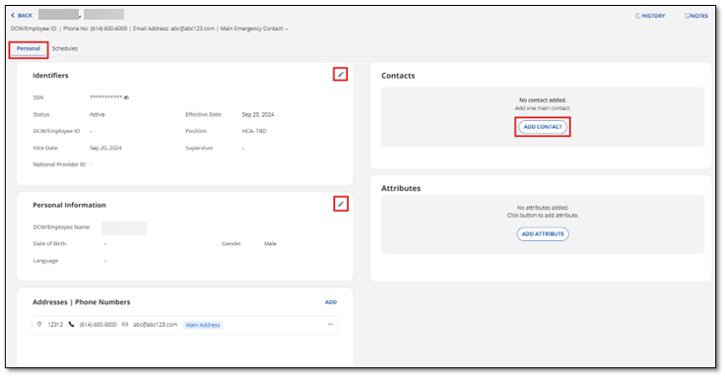Open the History clock icon
Screen dimensions: 725x378
(x=637, y=16)
